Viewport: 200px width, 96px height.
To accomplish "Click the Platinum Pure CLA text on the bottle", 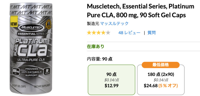I will point(31,47).
